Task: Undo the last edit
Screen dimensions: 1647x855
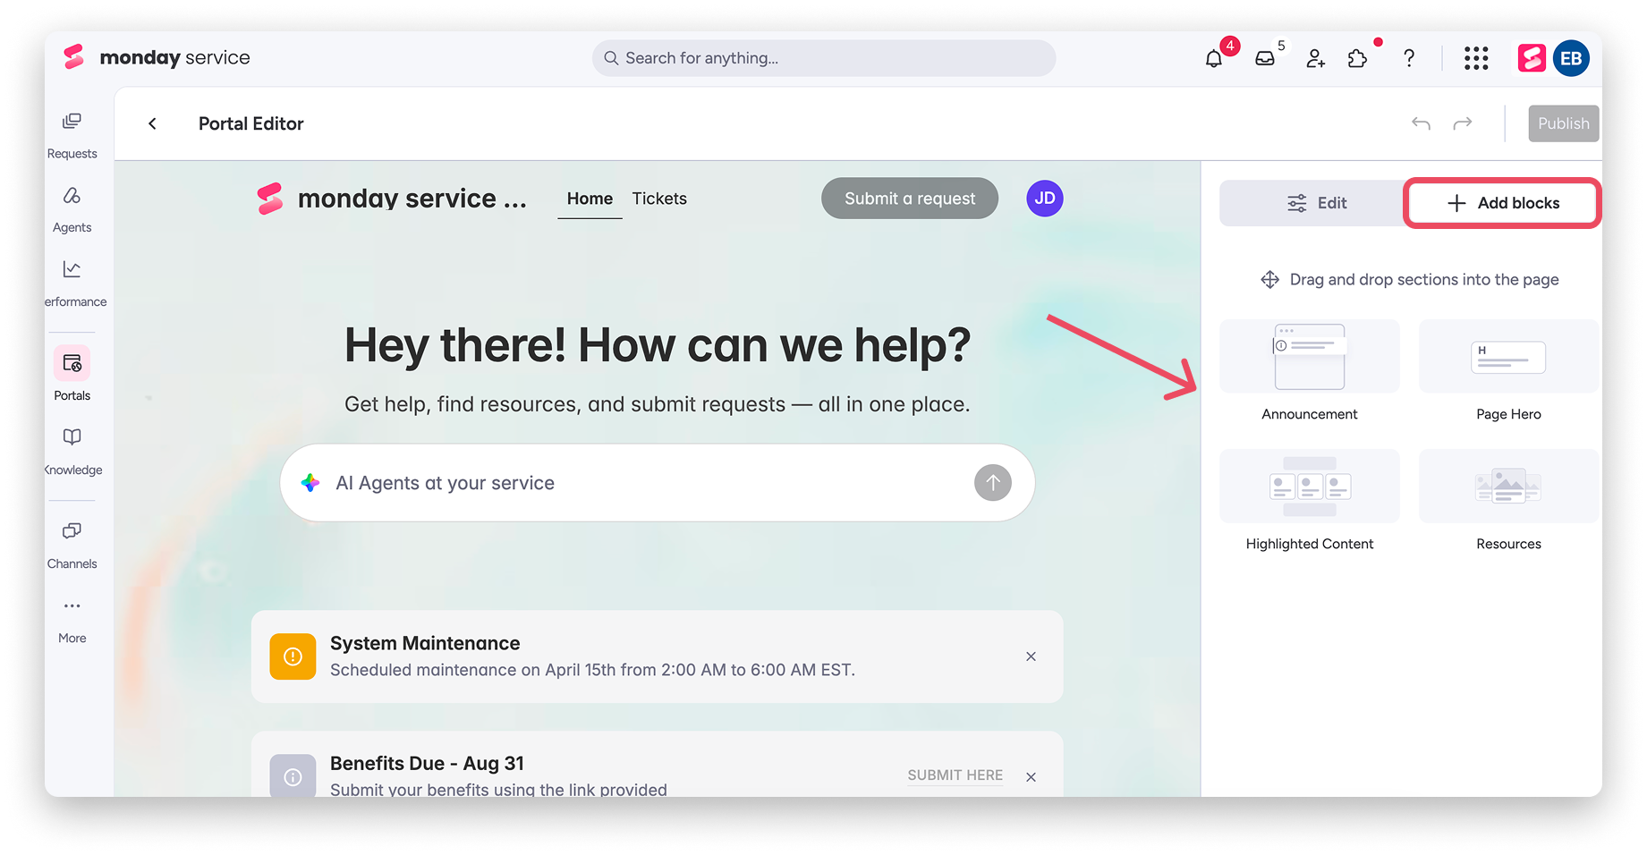Action: pos(1421,123)
